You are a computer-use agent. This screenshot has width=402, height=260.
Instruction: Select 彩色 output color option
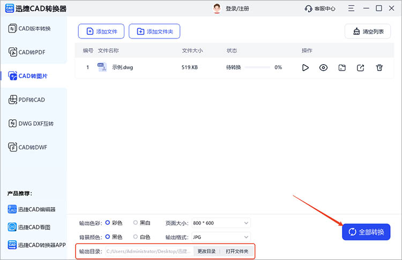pyautogui.click(x=114, y=223)
